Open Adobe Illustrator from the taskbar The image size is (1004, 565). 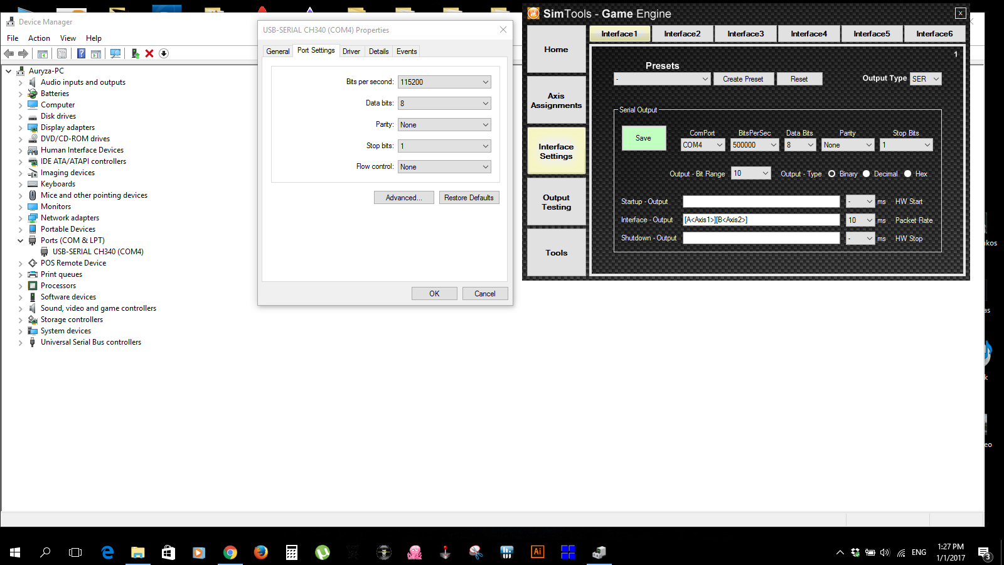(538, 552)
